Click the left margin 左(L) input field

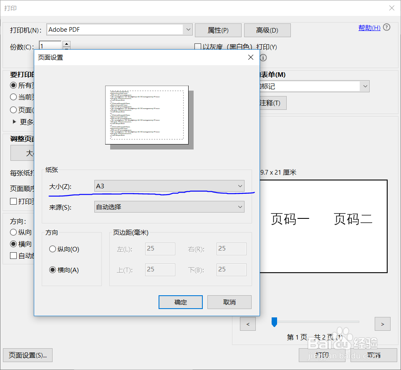(160, 248)
